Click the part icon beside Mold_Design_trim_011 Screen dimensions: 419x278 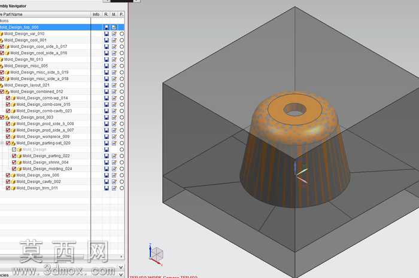point(13,188)
